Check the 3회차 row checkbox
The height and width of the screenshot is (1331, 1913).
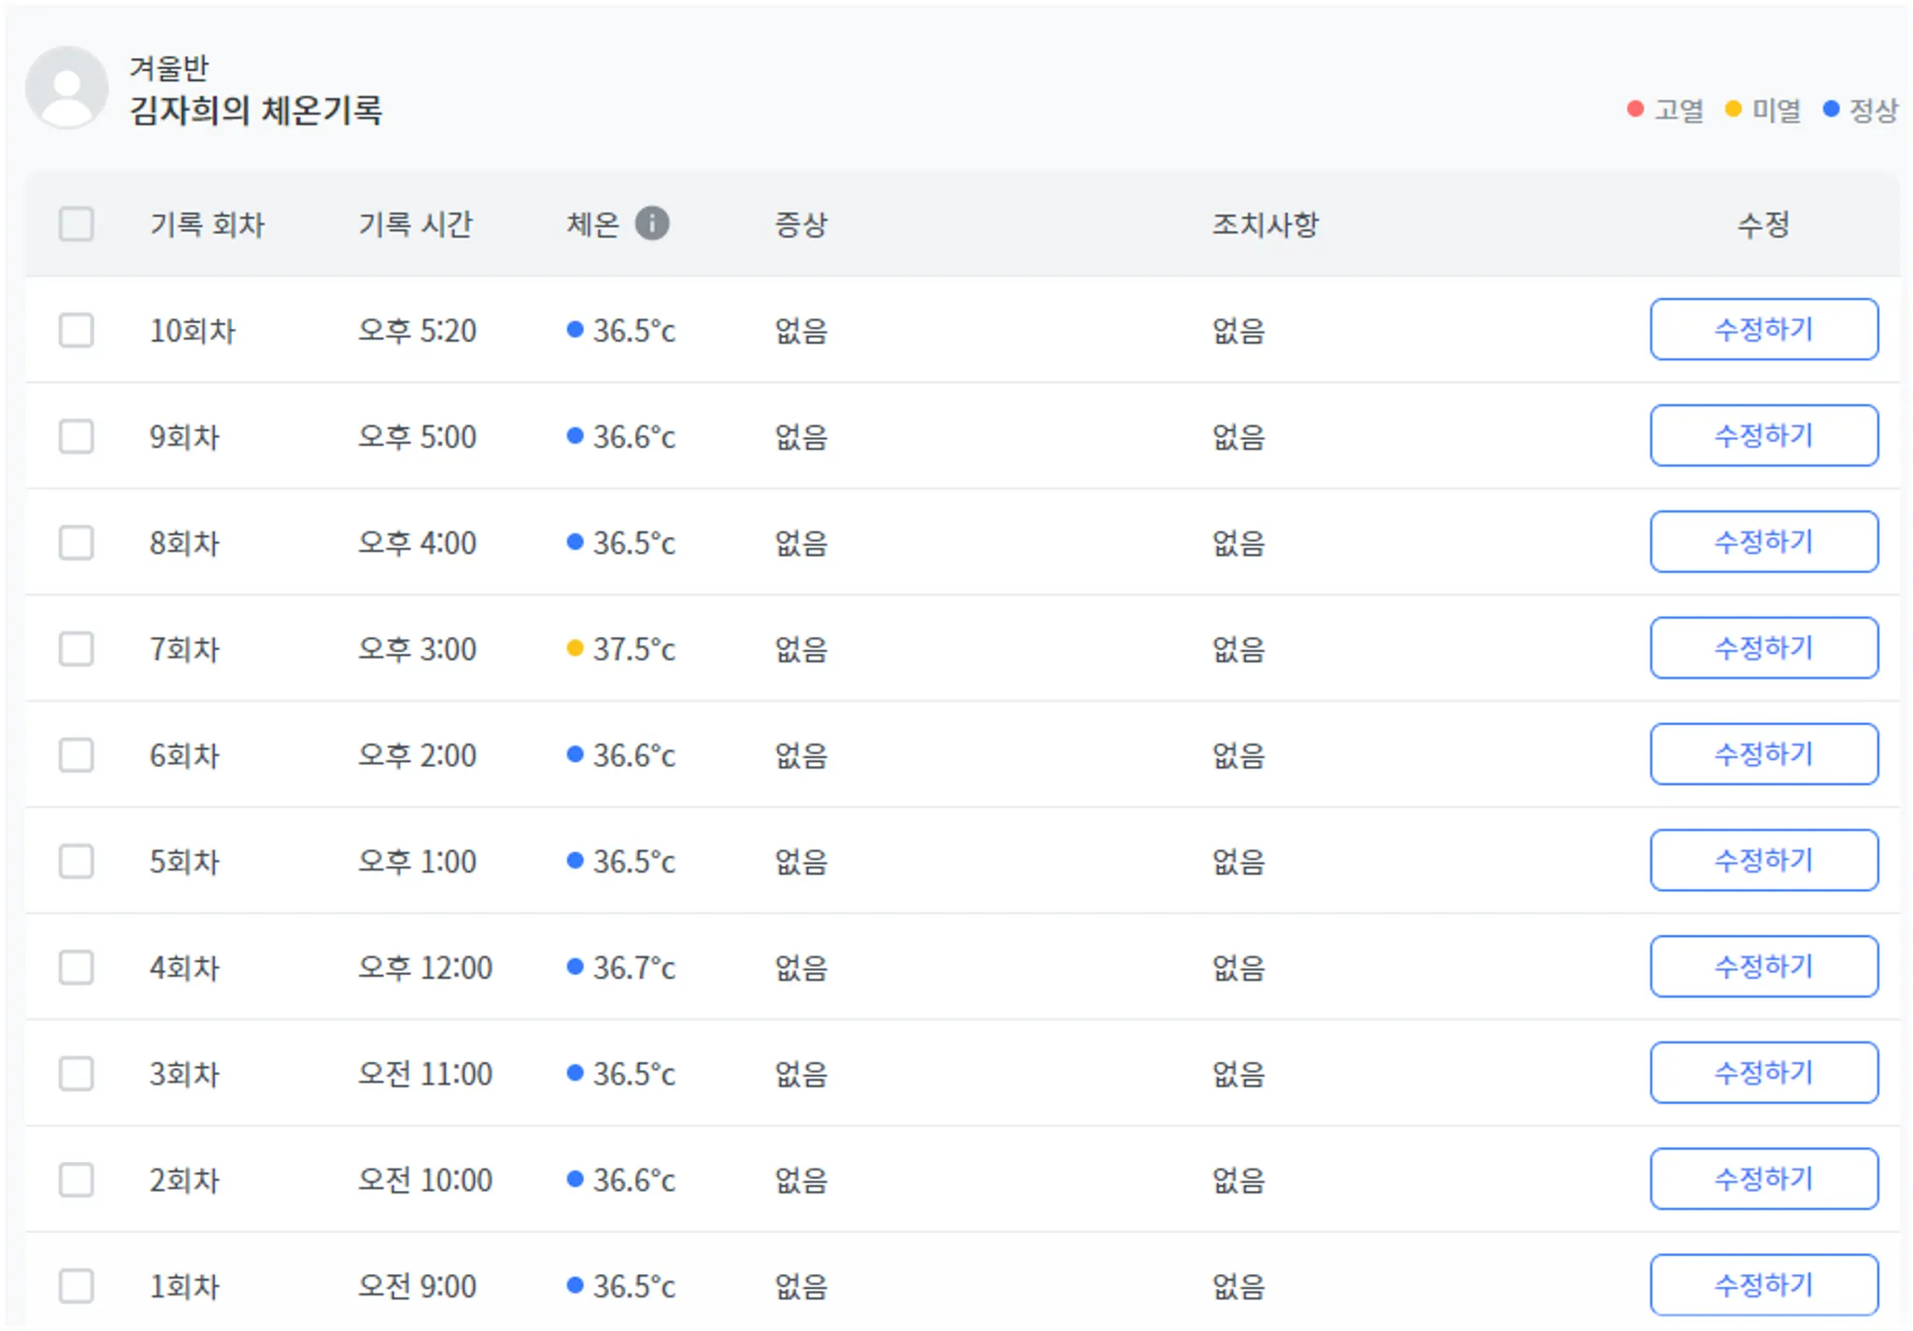point(76,1073)
